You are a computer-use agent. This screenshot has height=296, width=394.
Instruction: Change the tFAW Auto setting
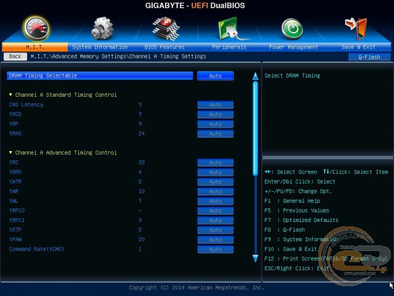[x=215, y=240]
